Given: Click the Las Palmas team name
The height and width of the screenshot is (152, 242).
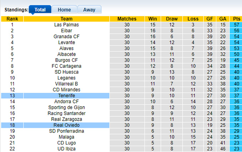Looking at the screenshot, I should click(67, 25).
